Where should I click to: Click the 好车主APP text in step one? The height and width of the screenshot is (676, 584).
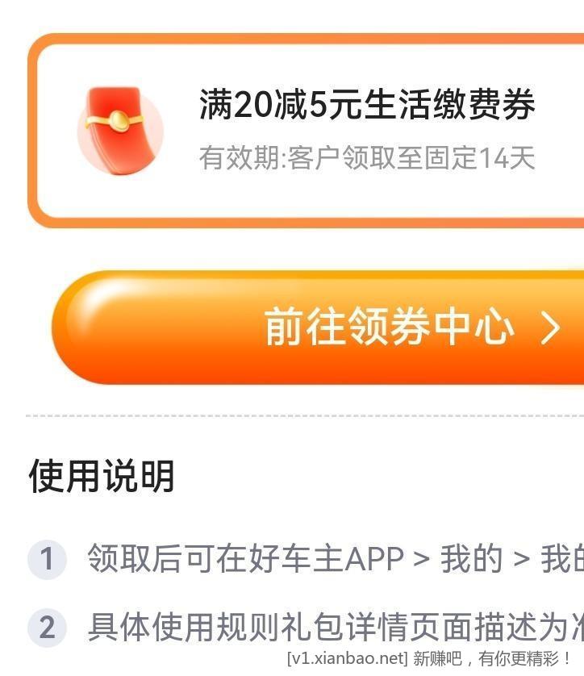coord(327,559)
